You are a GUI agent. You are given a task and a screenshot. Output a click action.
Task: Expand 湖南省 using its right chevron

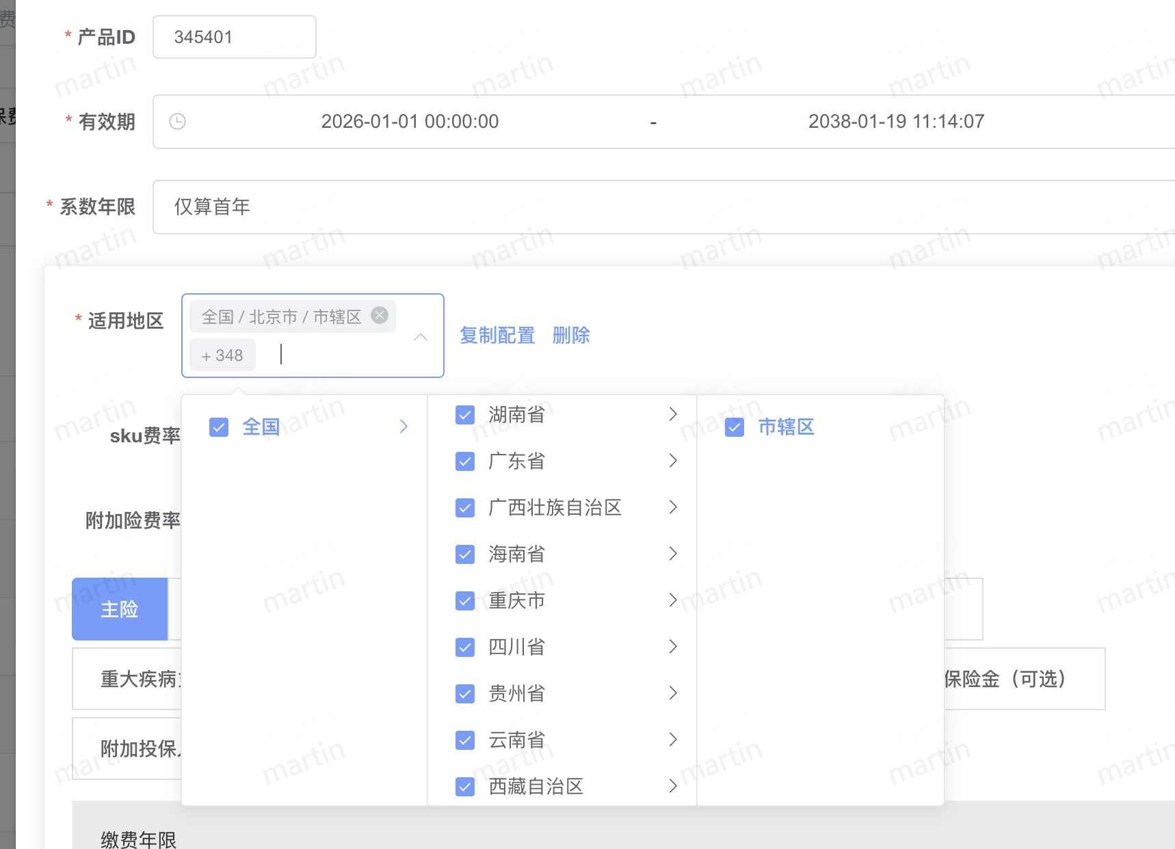point(673,414)
